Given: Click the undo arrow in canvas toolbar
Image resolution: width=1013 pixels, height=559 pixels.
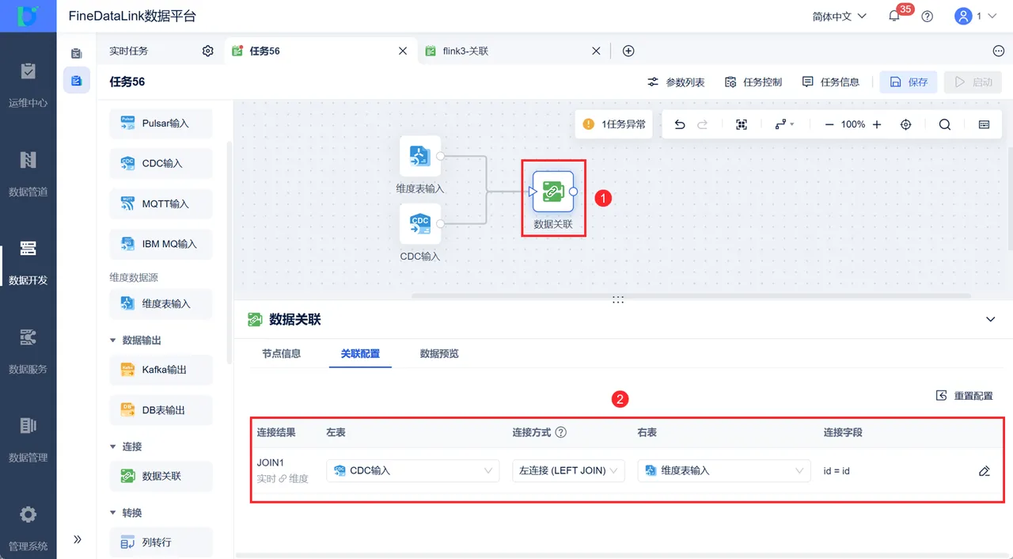Looking at the screenshot, I should 680,124.
